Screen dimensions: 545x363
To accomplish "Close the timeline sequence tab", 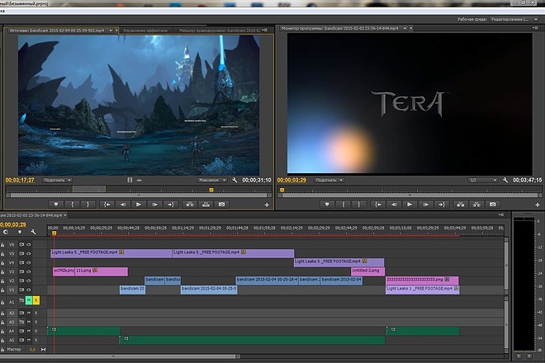I will pos(65,215).
